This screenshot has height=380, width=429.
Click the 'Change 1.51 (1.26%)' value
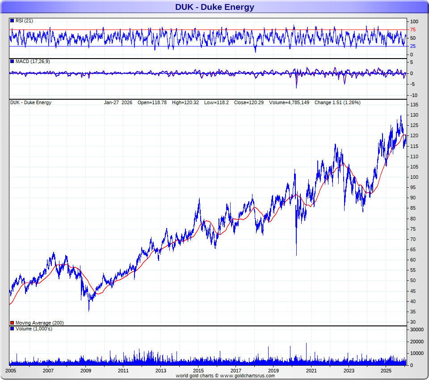coord(338,102)
